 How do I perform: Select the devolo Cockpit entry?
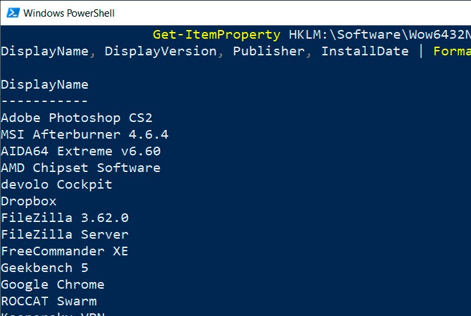pyautogui.click(x=56, y=185)
